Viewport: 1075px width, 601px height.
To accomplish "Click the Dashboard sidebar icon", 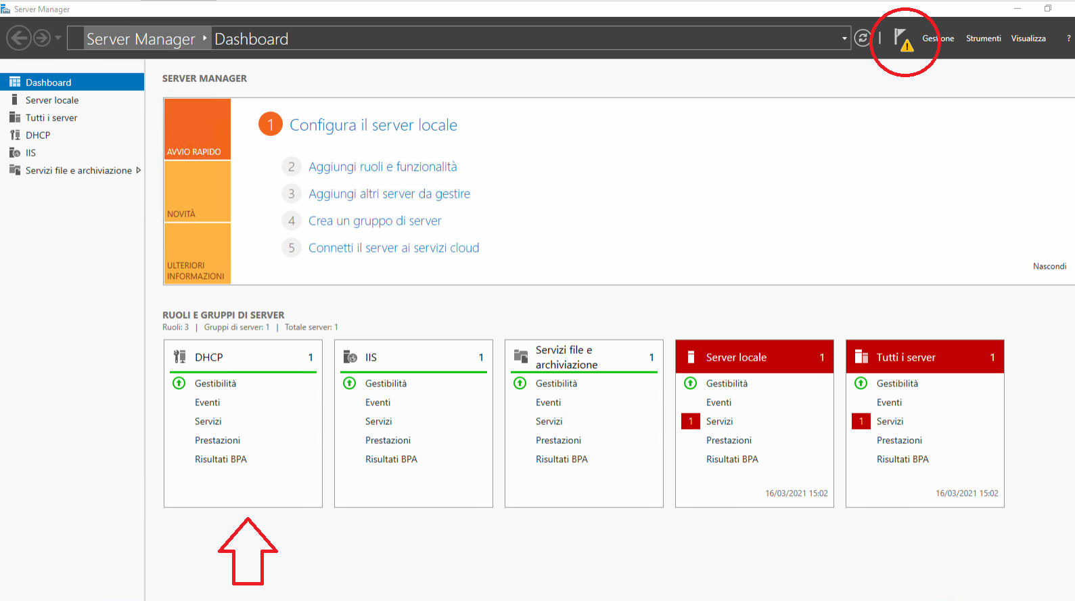I will pyautogui.click(x=15, y=82).
